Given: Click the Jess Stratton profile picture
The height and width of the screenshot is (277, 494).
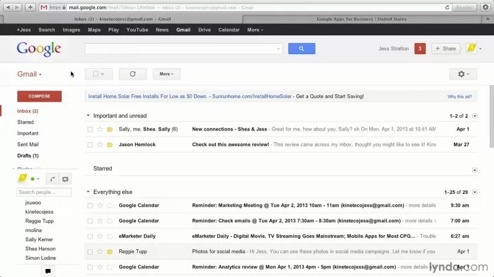Looking at the screenshot, I should click(471, 49).
